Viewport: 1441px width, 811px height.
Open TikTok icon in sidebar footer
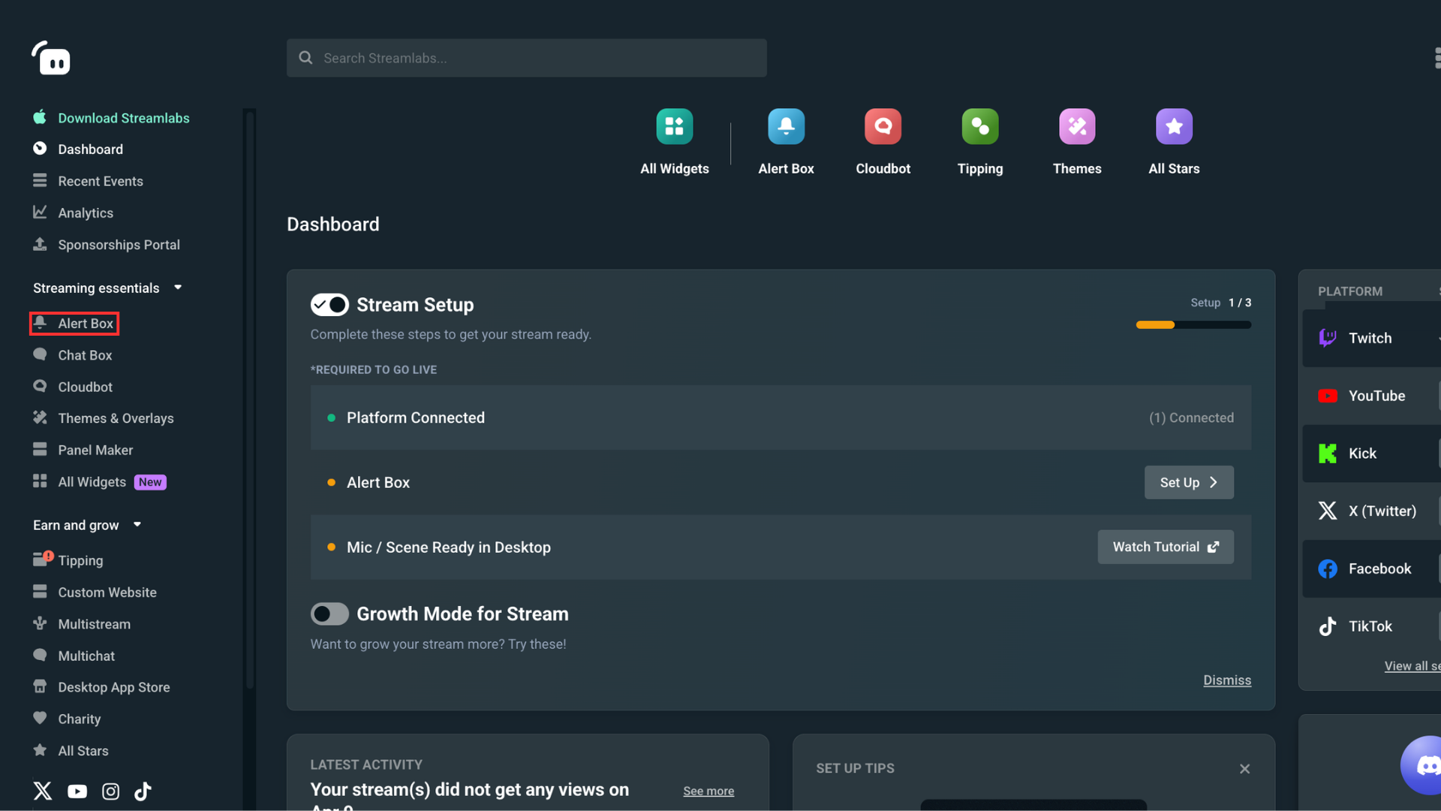click(x=143, y=791)
